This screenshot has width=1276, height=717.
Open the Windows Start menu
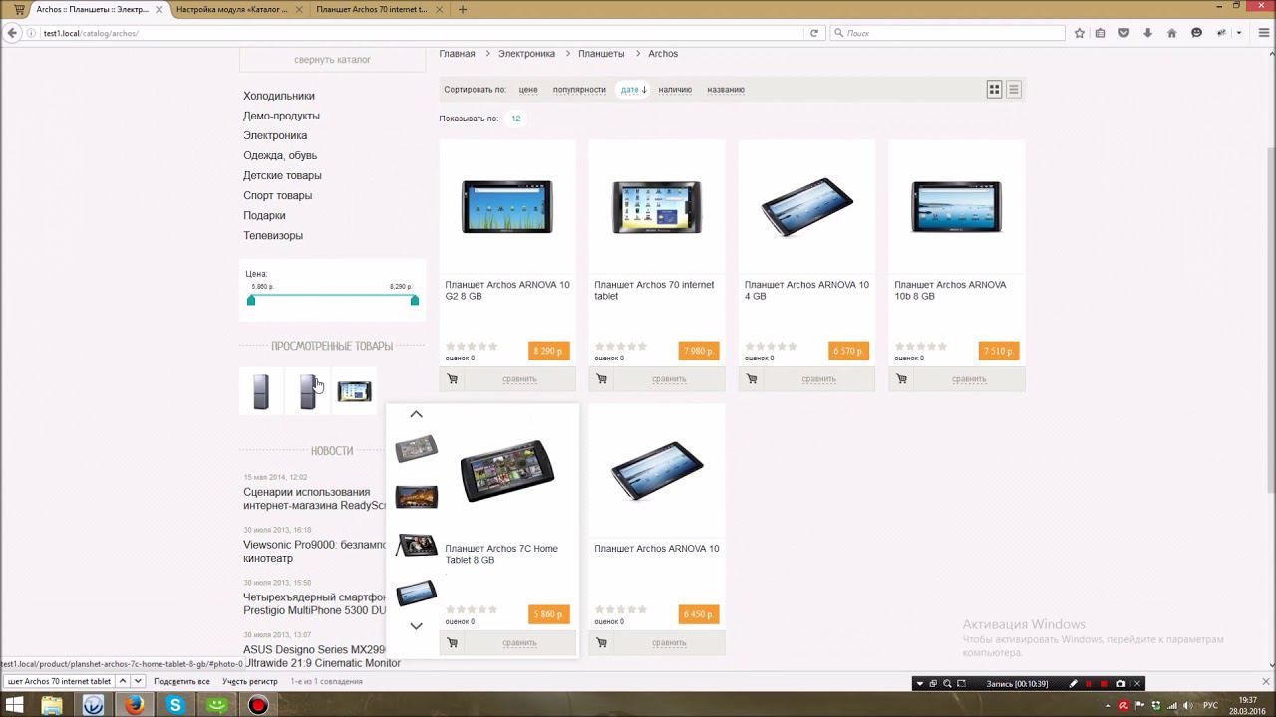pos(15,705)
